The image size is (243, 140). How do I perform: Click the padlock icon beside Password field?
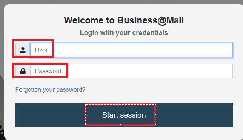23,71
